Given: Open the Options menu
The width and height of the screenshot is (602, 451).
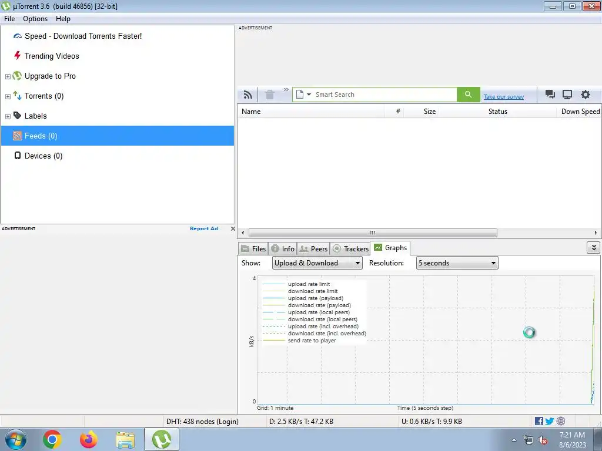Looking at the screenshot, I should point(35,19).
